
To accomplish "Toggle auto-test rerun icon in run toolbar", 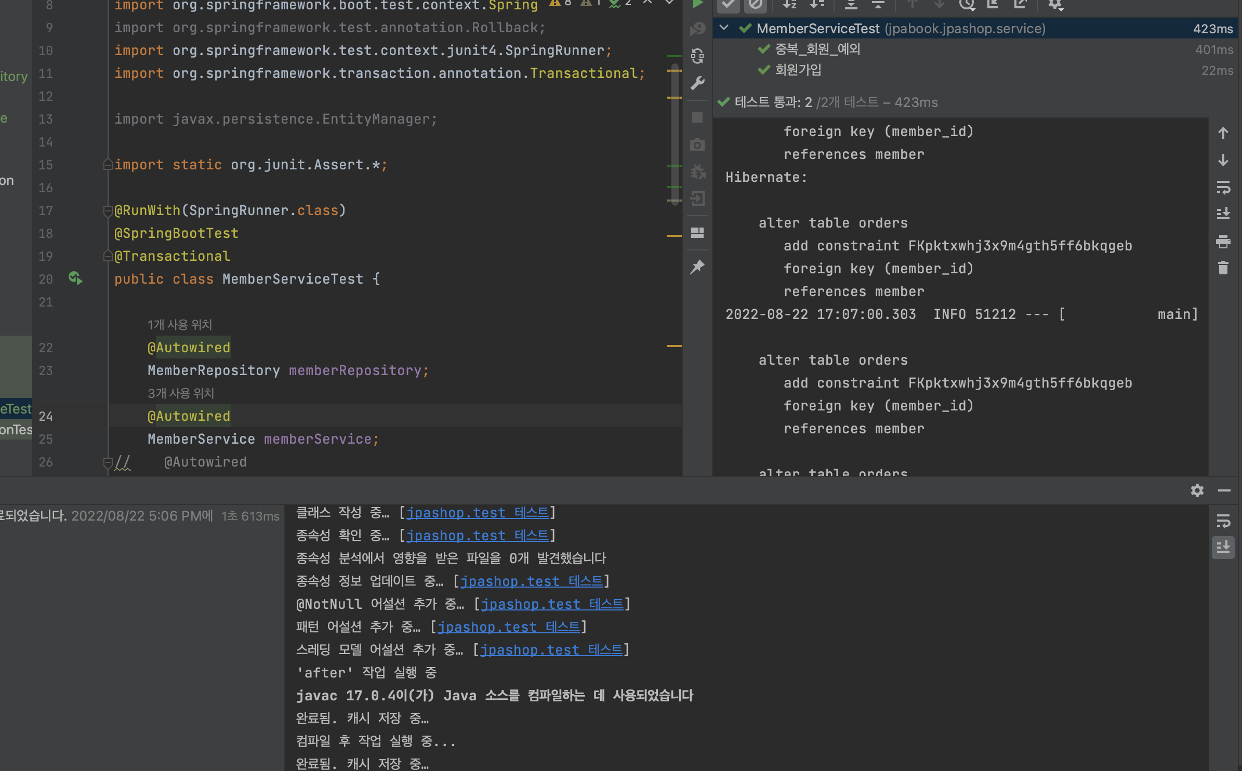I will click(697, 56).
